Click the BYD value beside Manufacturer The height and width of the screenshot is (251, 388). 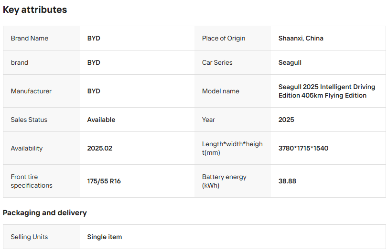tap(94, 91)
